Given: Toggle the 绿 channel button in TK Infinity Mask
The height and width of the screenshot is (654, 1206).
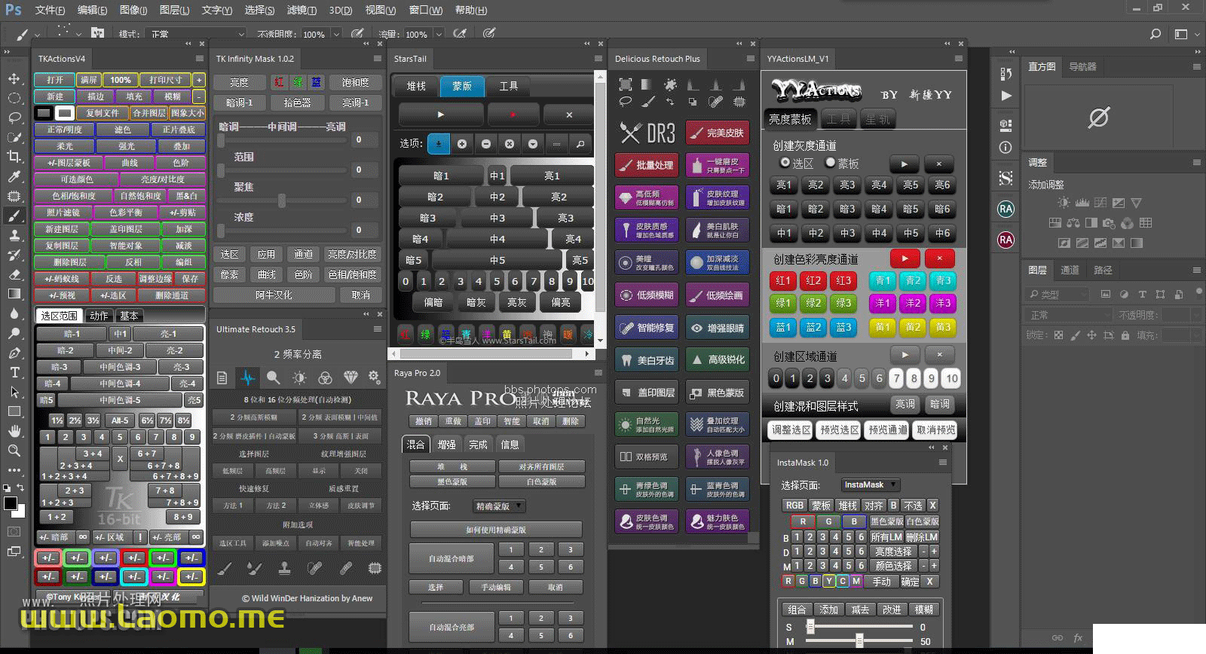Looking at the screenshot, I should 298,82.
